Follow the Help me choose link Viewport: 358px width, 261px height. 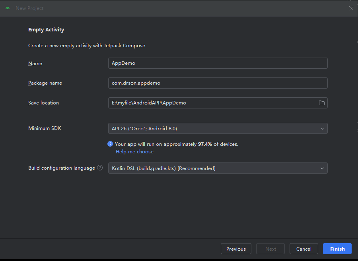[x=134, y=152]
